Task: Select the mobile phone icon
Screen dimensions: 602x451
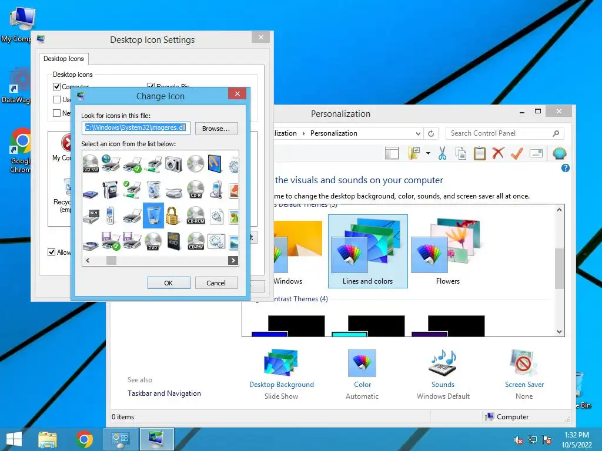Action: tap(110, 216)
